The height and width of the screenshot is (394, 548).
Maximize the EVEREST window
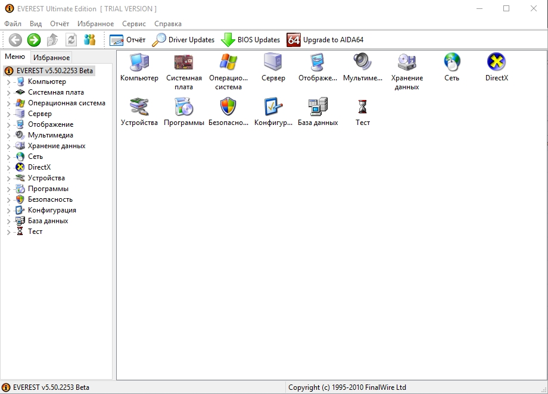(506, 8)
